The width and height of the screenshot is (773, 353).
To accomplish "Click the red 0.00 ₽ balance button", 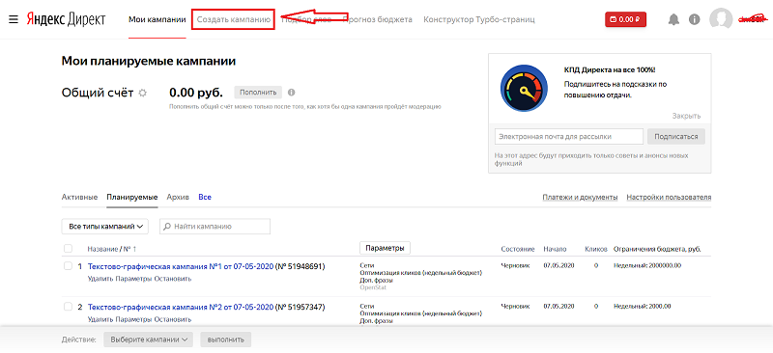I will pos(625,19).
